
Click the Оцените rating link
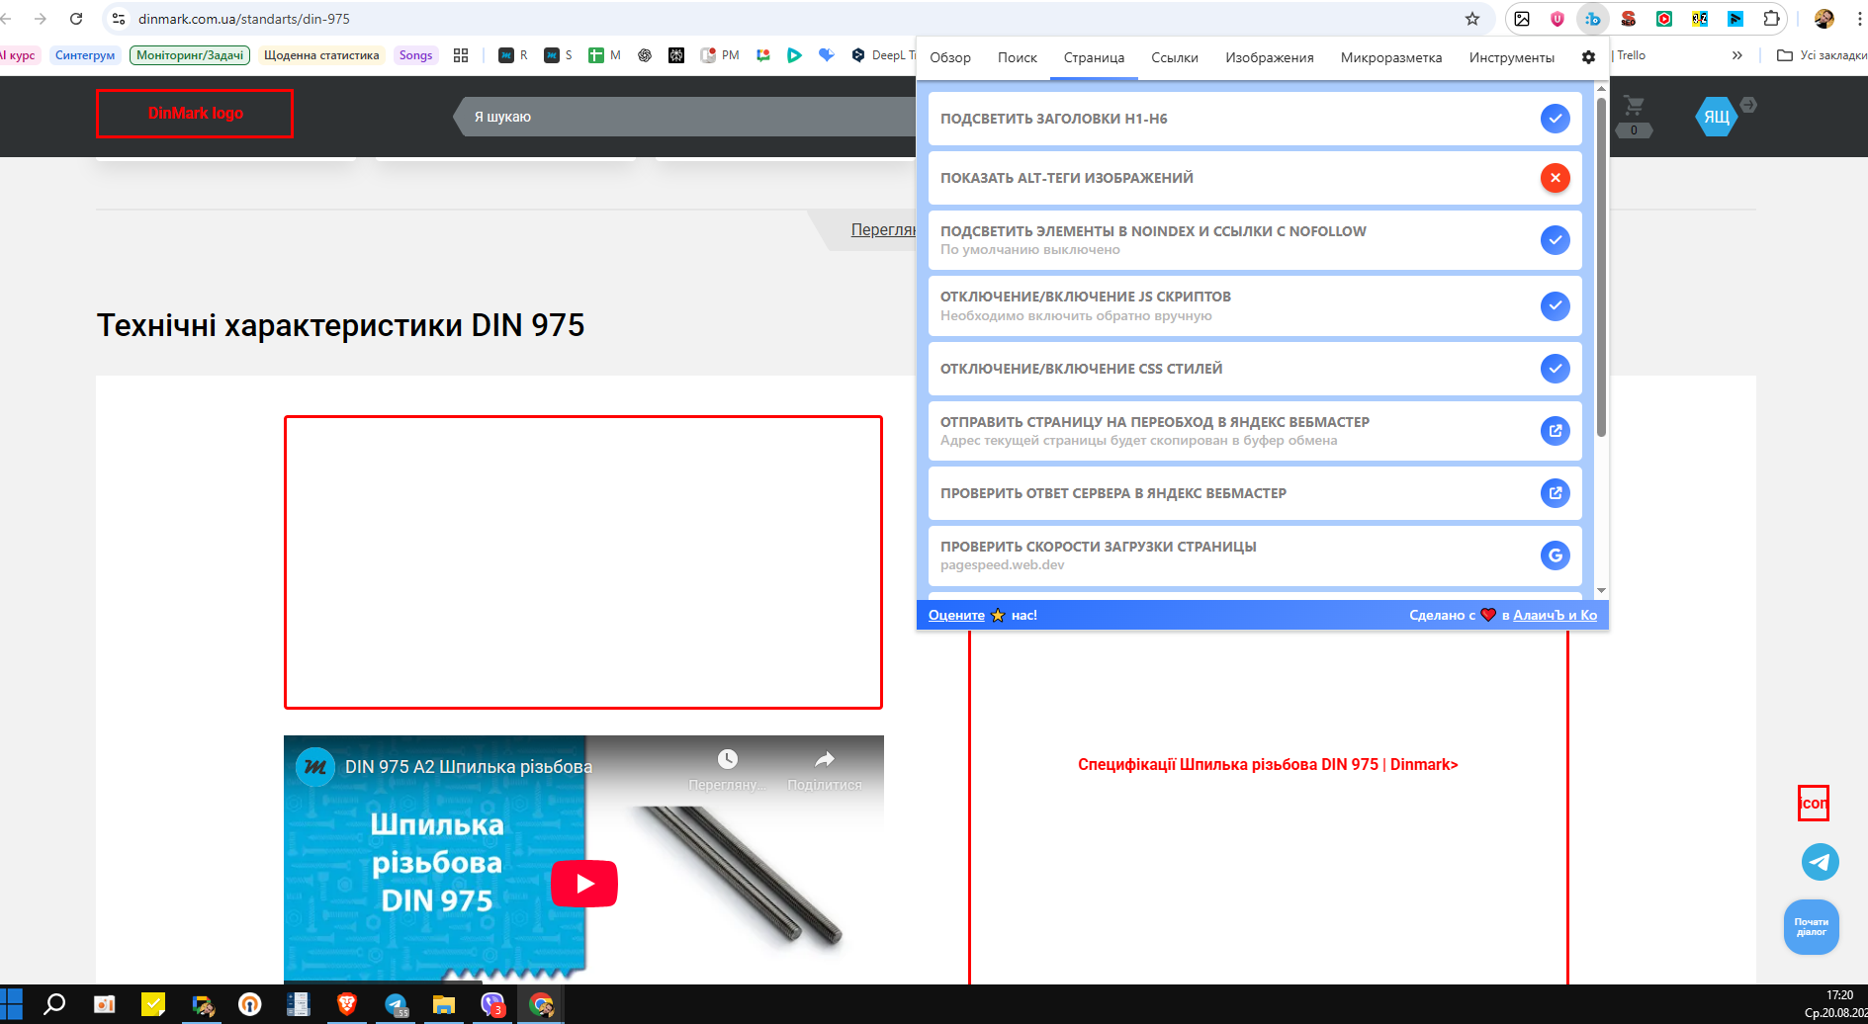[x=956, y=615]
